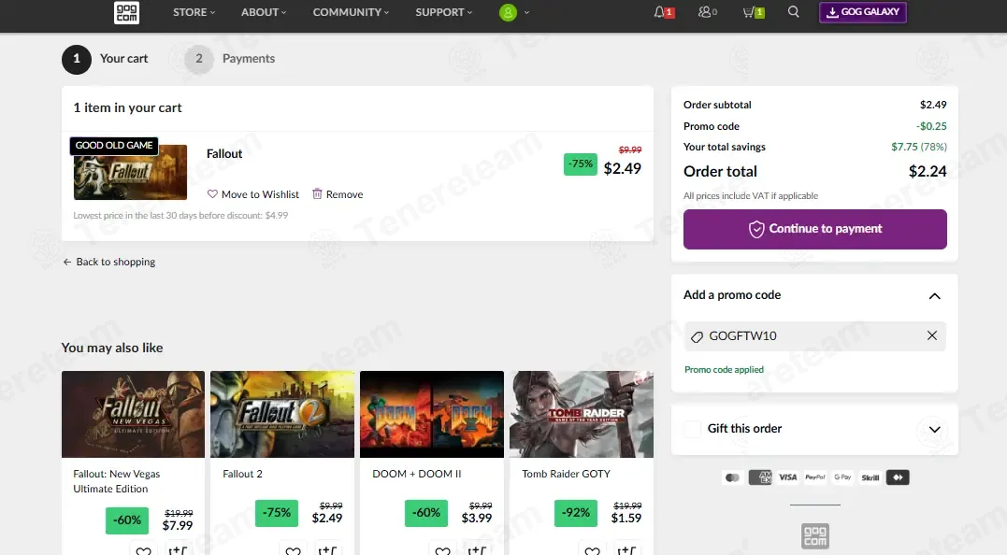This screenshot has height=555, width=1007.
Task: Click the Fallout title in cart
Action: [x=224, y=154]
